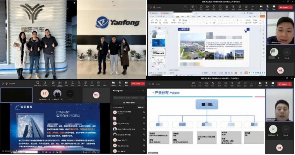The image size is (295, 155).
Task: Select the blue second slide thumbnail in WPS
Action: click(158, 43)
